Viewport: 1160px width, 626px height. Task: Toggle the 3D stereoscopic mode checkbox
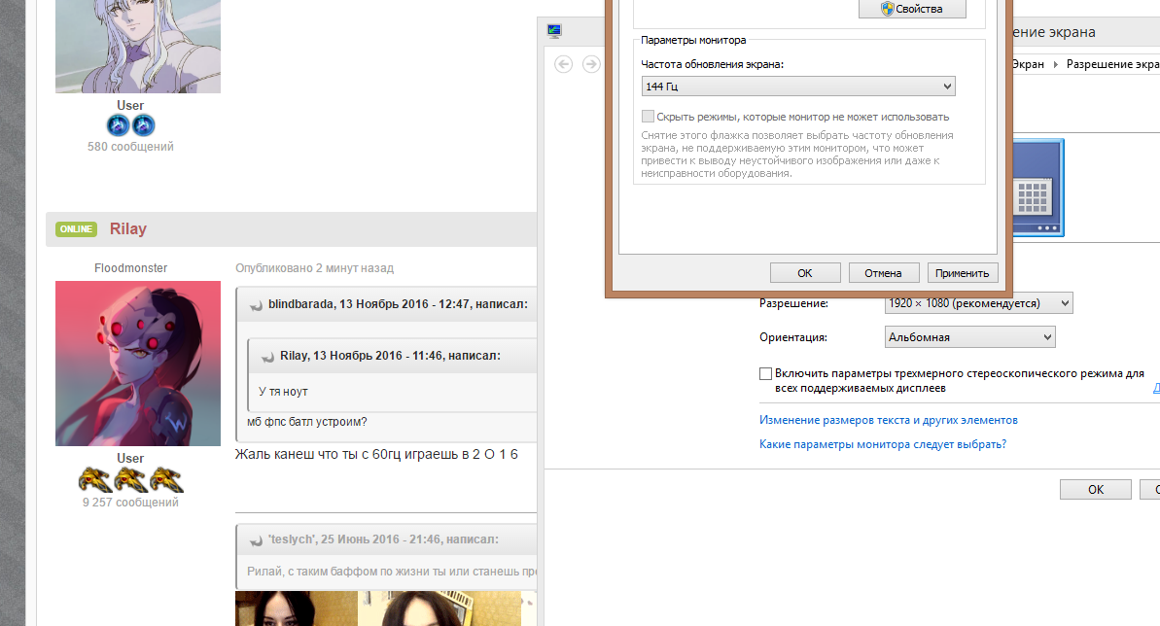(x=765, y=372)
